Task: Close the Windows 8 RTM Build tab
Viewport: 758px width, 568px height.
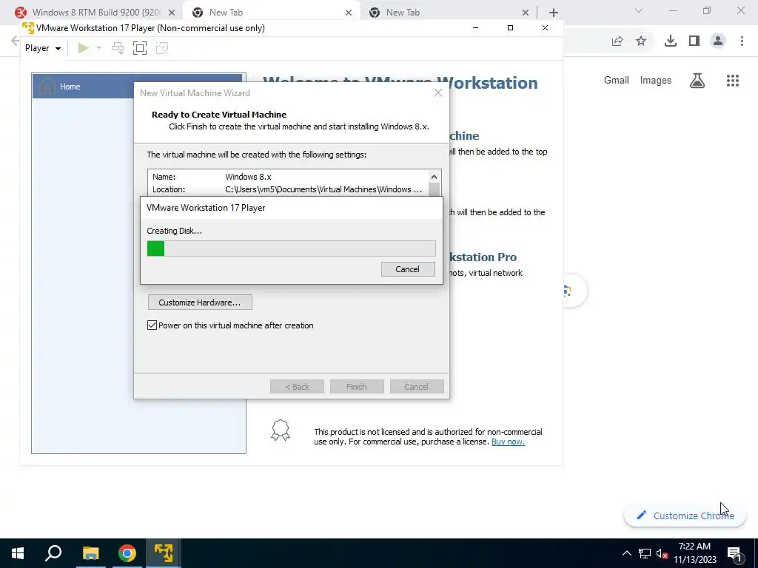Action: (x=172, y=13)
